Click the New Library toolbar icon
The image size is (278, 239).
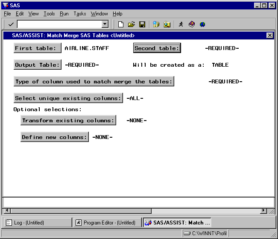[156, 24]
